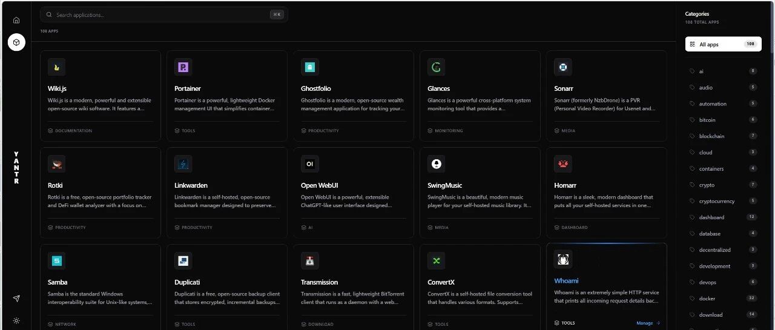This screenshot has height=330, width=775.
Task: Click the Wiki.js app icon
Action: 56,67
